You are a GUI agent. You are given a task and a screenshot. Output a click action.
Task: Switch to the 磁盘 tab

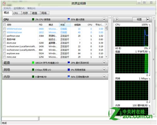[x=35, y=13]
